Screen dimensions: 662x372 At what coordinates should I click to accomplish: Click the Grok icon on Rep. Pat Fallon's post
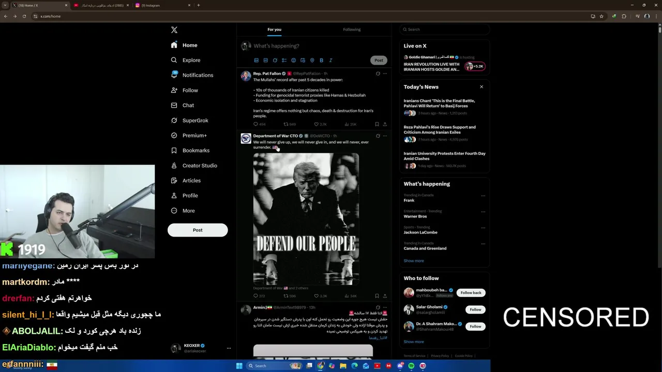(378, 74)
